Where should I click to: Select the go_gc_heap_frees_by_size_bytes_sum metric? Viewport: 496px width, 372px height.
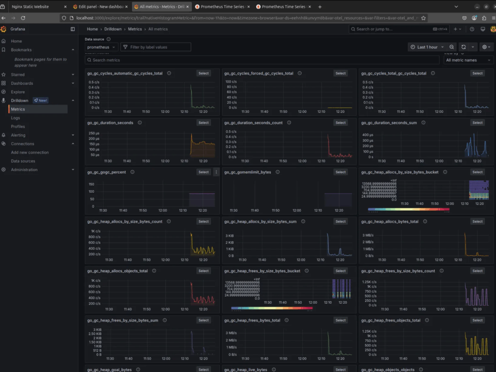coord(204,320)
